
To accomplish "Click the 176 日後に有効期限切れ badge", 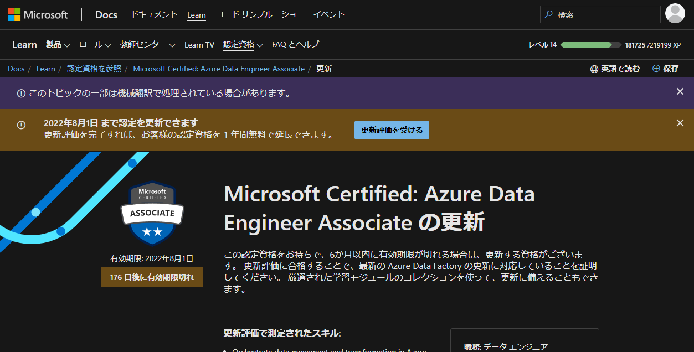I will click(152, 277).
